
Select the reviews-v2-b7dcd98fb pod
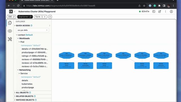pos(35,63)
